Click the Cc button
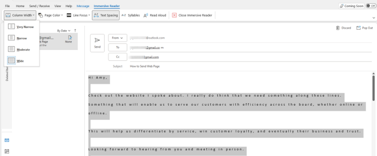 click(118, 57)
